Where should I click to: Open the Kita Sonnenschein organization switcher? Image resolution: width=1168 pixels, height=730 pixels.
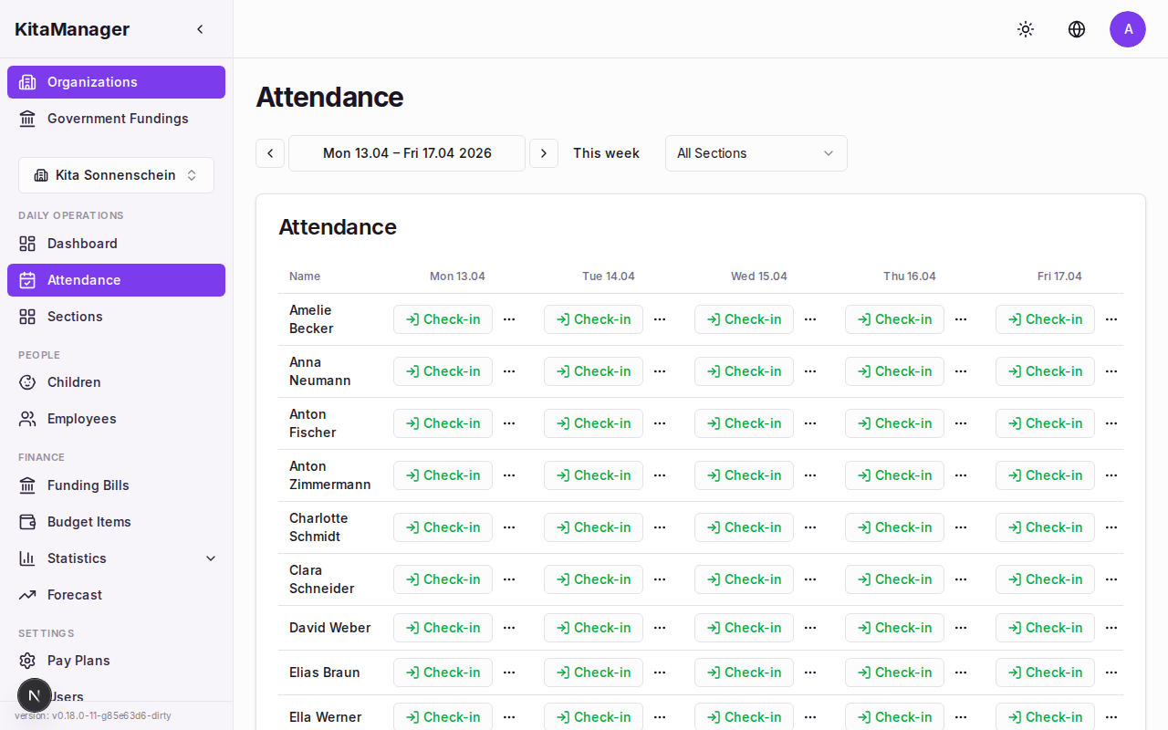pos(116,174)
